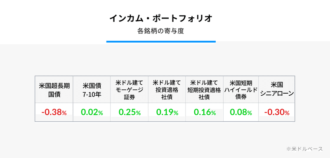Select the 米ドル建て短期投資適格社債 header
330x158 pixels.
(204, 90)
